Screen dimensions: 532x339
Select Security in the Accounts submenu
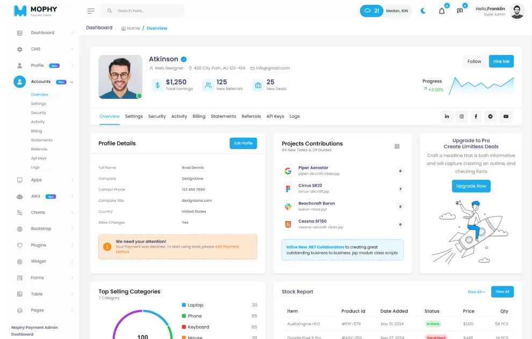point(38,113)
